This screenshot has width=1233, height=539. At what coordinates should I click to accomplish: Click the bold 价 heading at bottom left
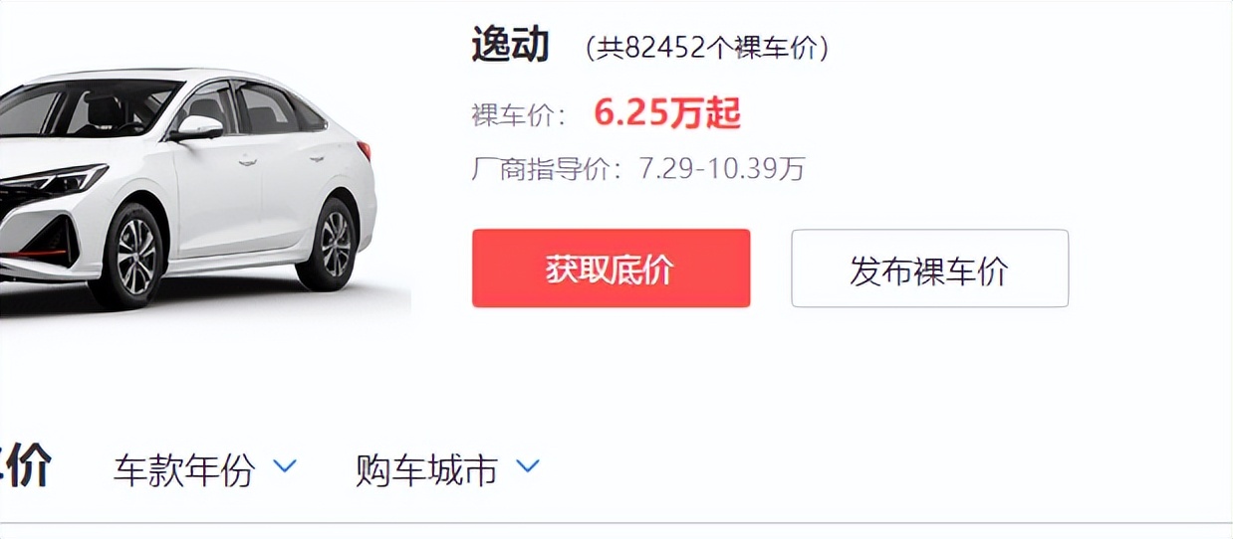[26, 467]
